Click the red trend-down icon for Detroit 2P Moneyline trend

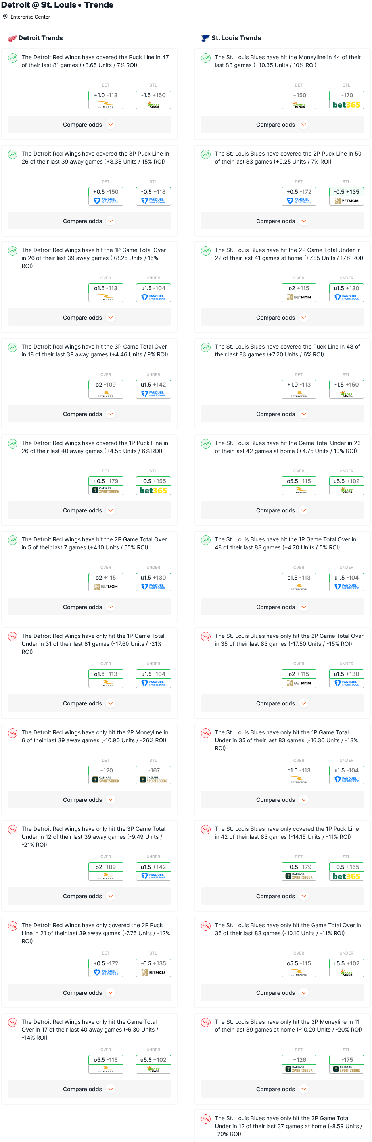coord(13,733)
